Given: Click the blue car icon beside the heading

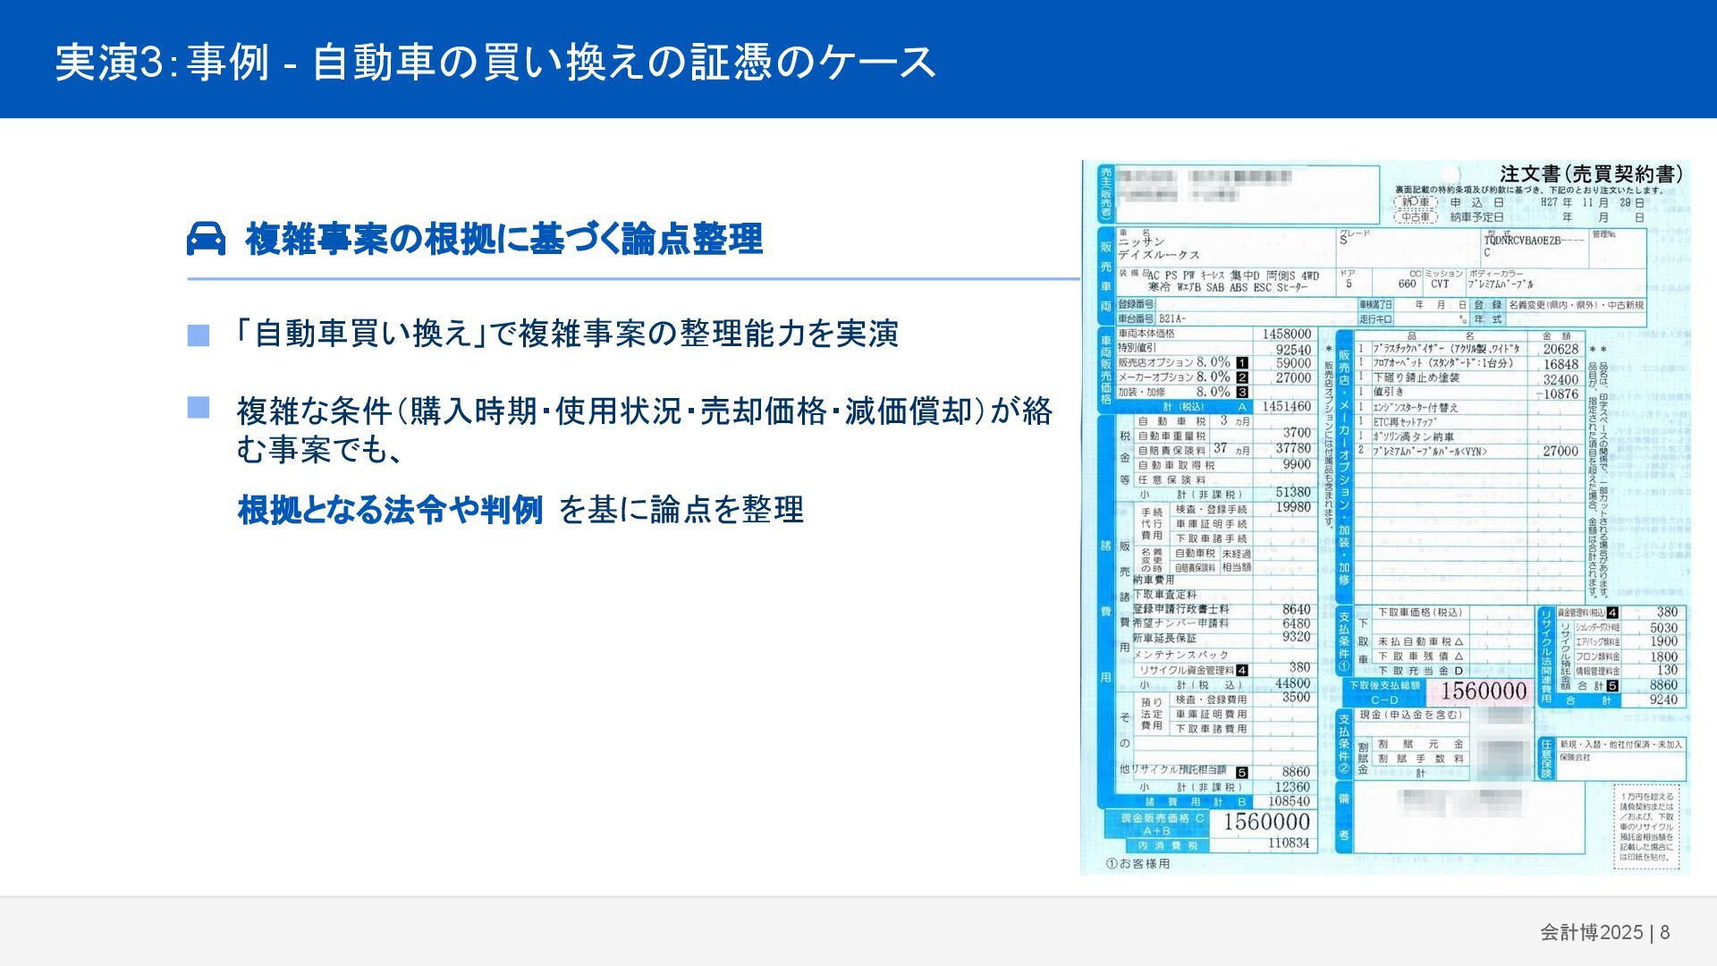Looking at the screenshot, I should (206, 239).
